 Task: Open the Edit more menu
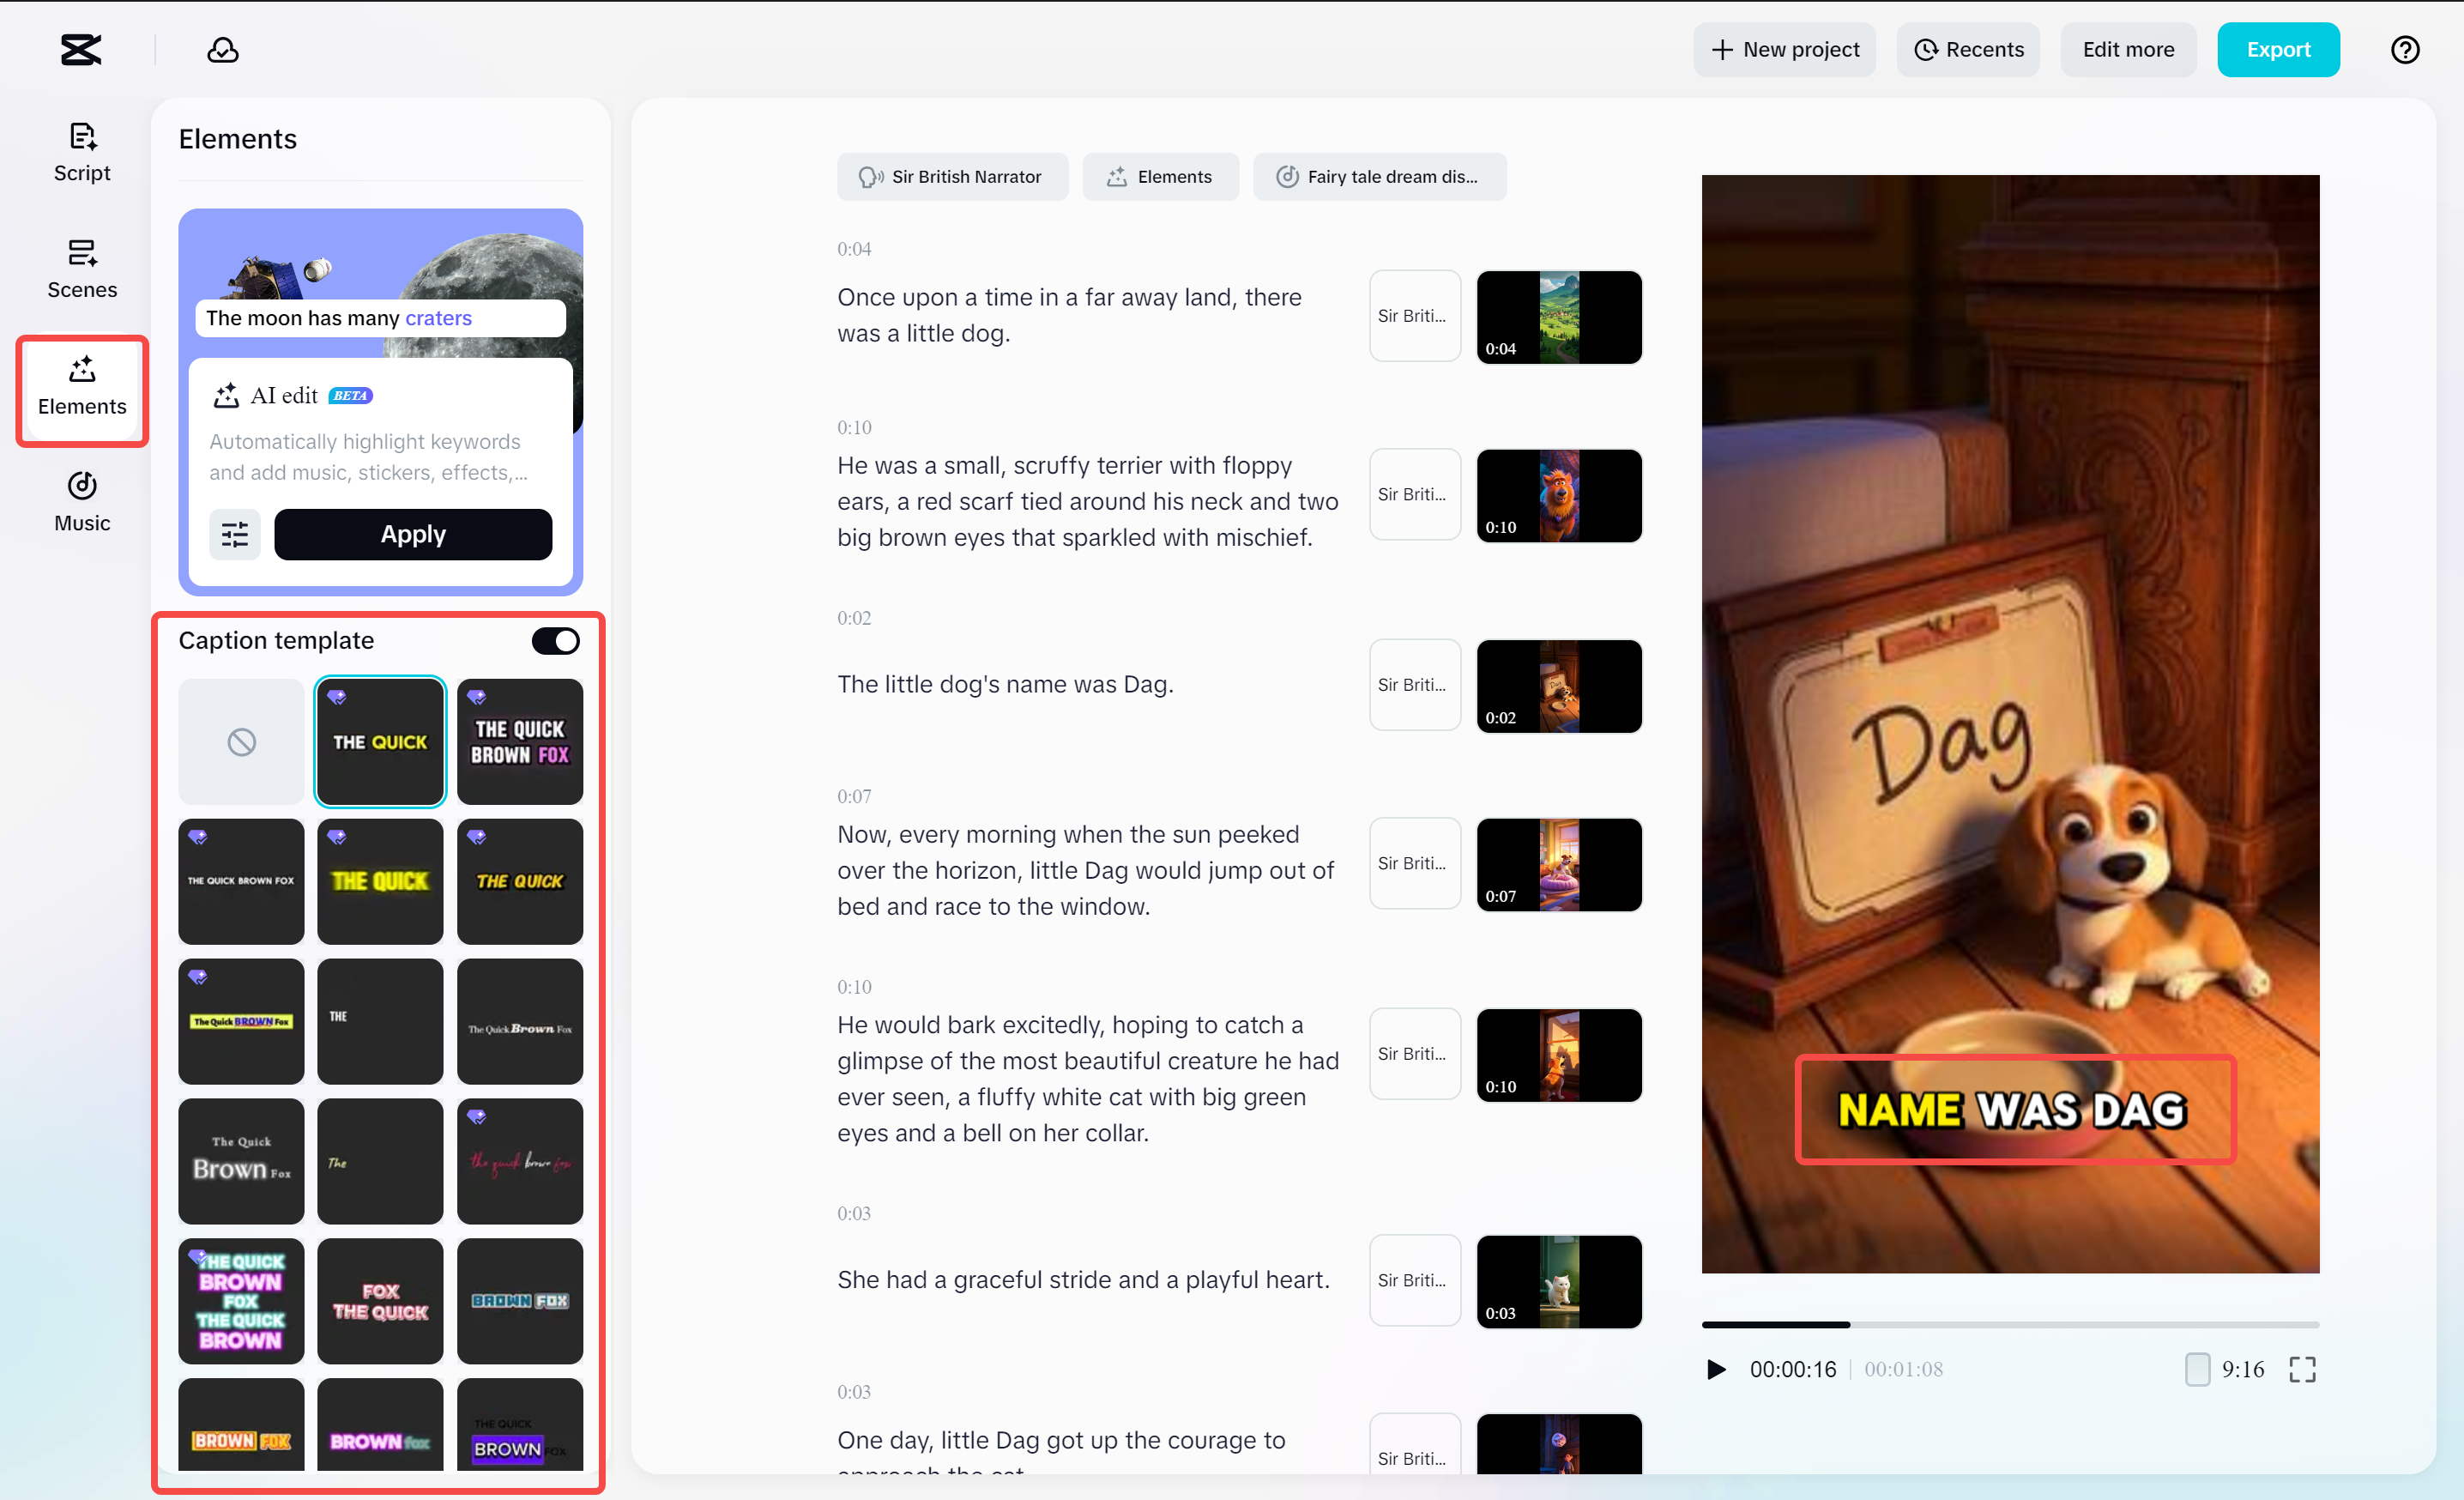pos(2127,49)
